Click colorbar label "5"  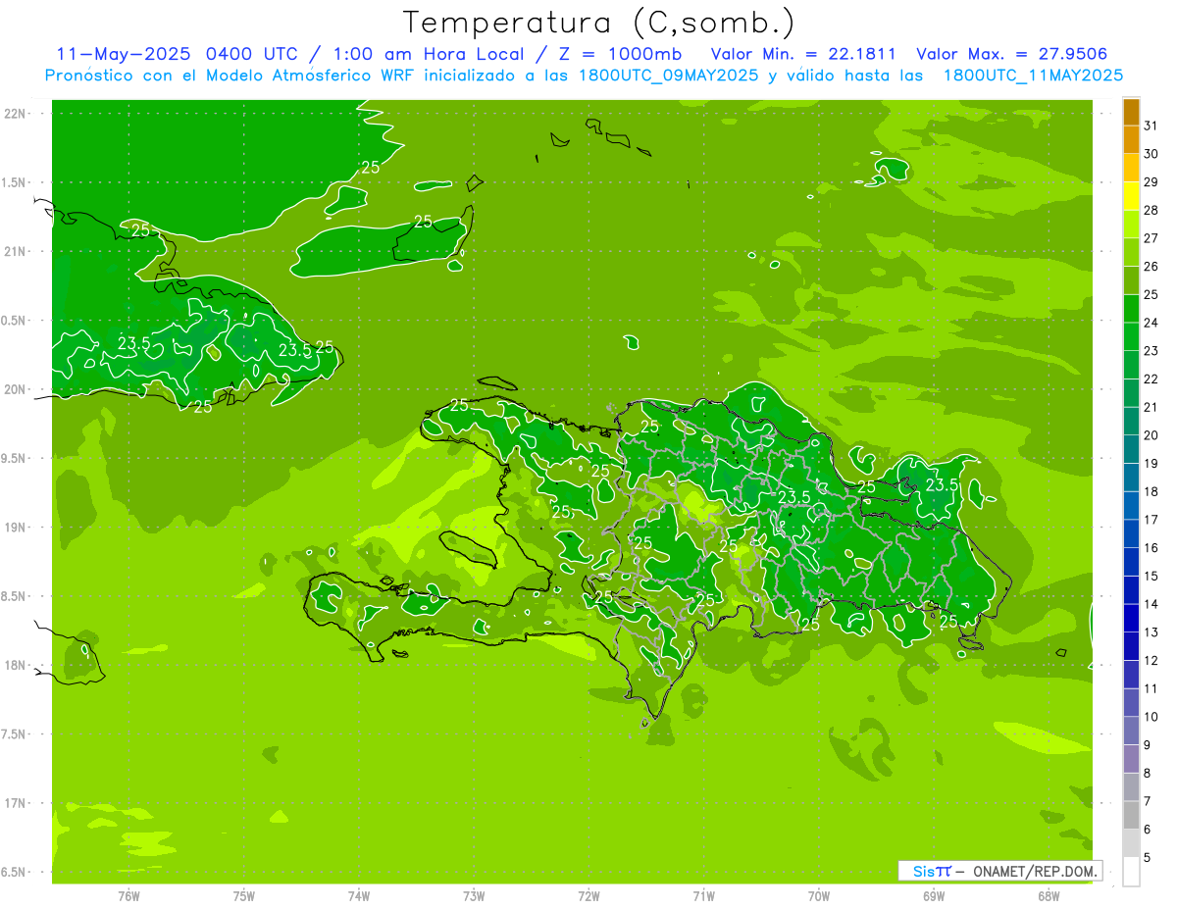1148,857
